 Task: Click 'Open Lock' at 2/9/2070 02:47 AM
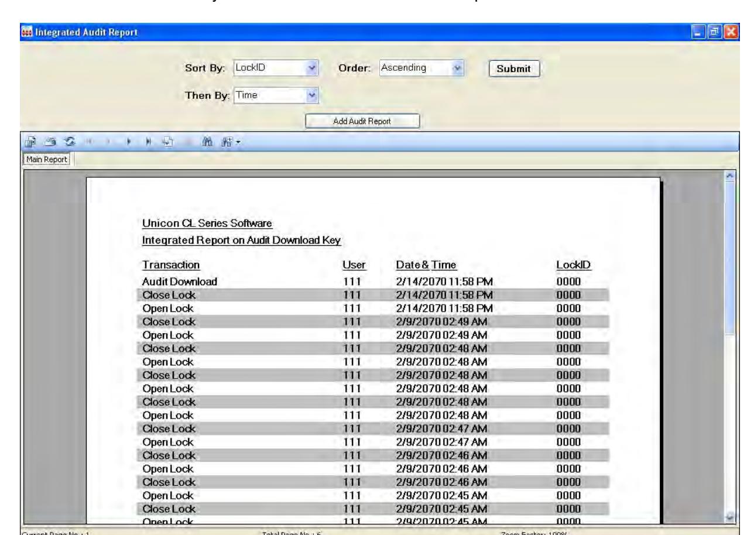click(168, 443)
